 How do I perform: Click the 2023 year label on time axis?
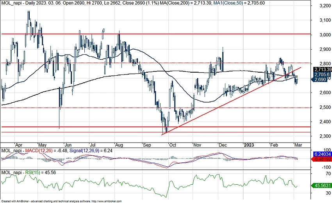click(x=249, y=145)
